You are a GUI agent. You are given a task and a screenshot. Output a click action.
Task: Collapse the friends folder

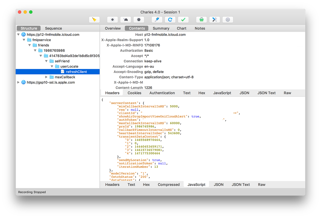point(30,45)
